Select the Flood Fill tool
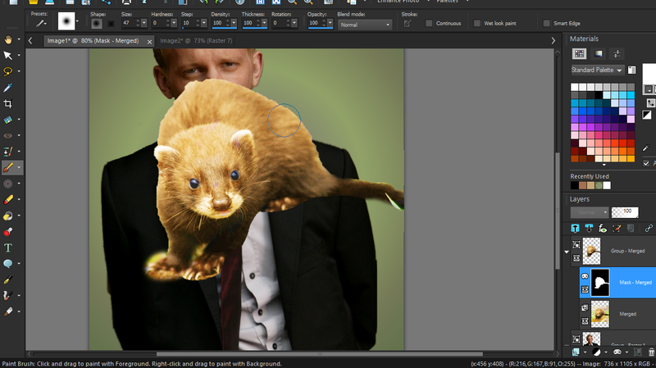The height and width of the screenshot is (368, 656). coord(8,216)
